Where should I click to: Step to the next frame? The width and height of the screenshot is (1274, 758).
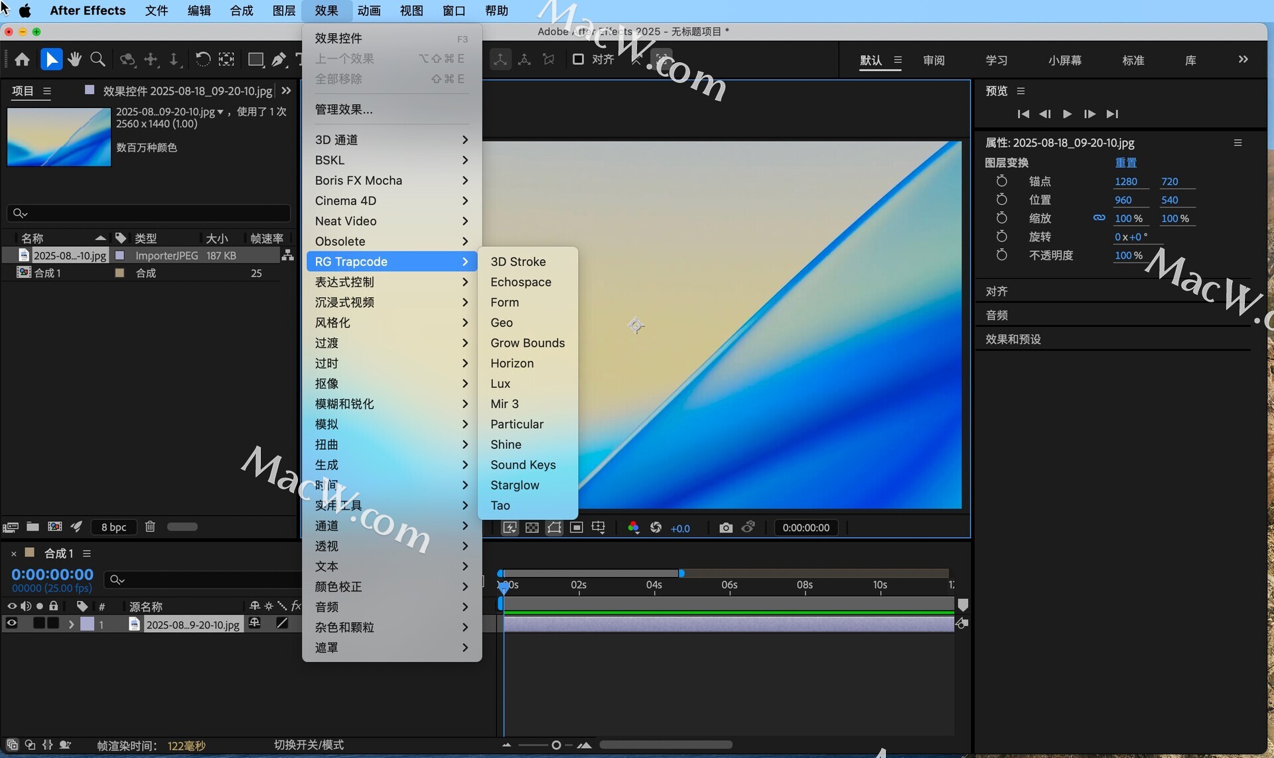1090,114
